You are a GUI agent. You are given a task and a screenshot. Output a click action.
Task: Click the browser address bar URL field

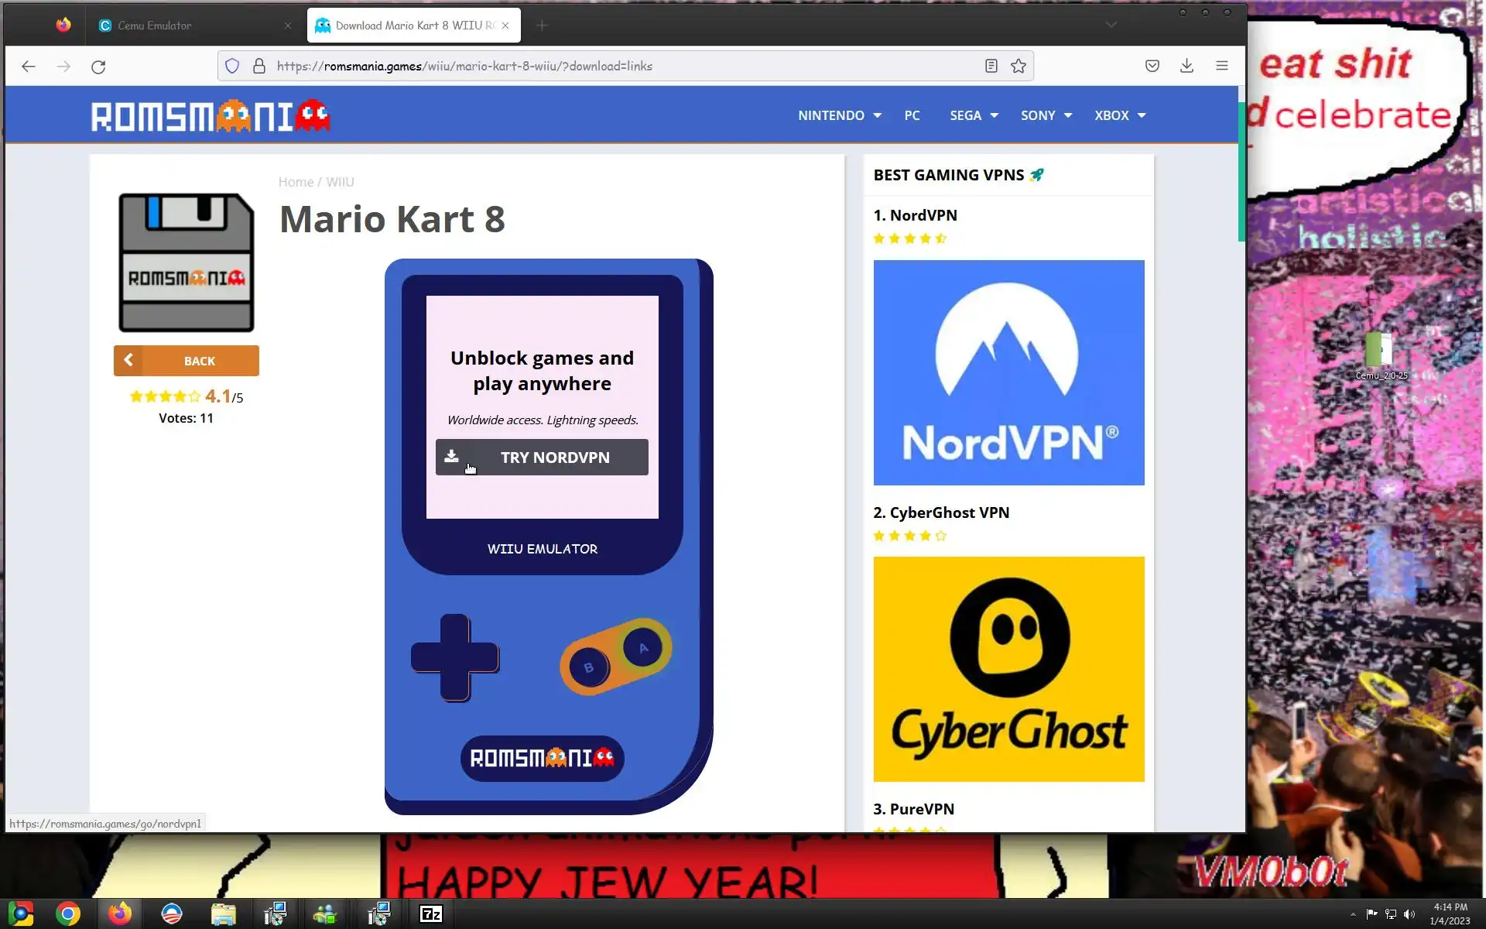pos(619,67)
